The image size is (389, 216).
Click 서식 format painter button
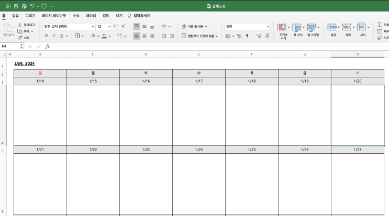24,38
